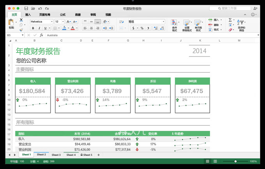Click the save icon in title bar
The height and width of the screenshot is (169, 265).
pyautogui.click(x=26, y=8)
